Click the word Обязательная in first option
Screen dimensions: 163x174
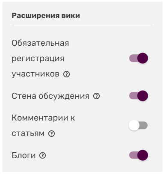(40, 43)
